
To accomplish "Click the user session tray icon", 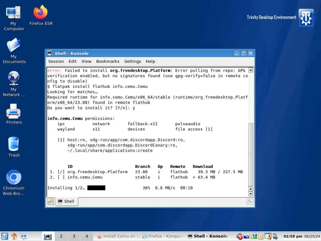I will point(268,236).
